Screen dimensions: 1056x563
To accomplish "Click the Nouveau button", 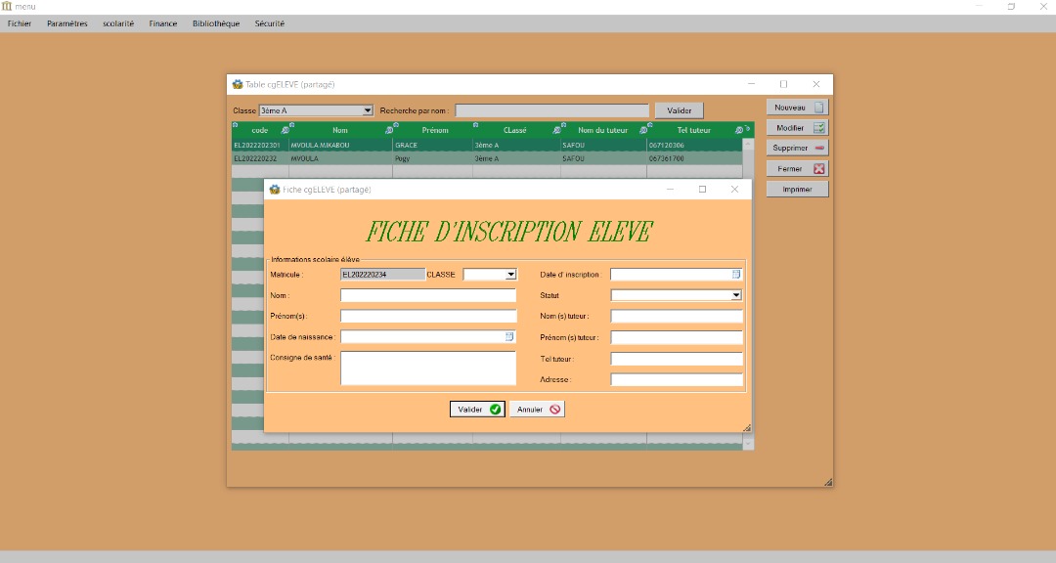I will [x=798, y=108].
